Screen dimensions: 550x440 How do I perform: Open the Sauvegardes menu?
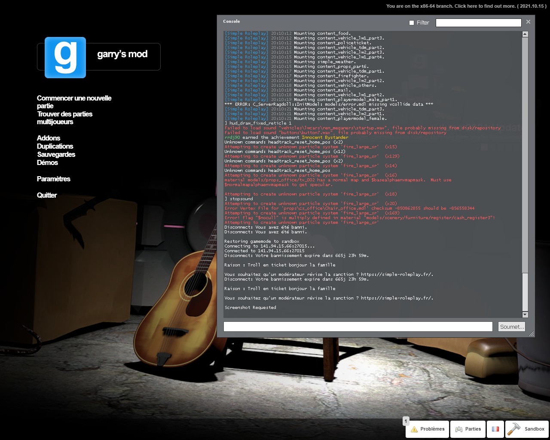tap(56, 154)
